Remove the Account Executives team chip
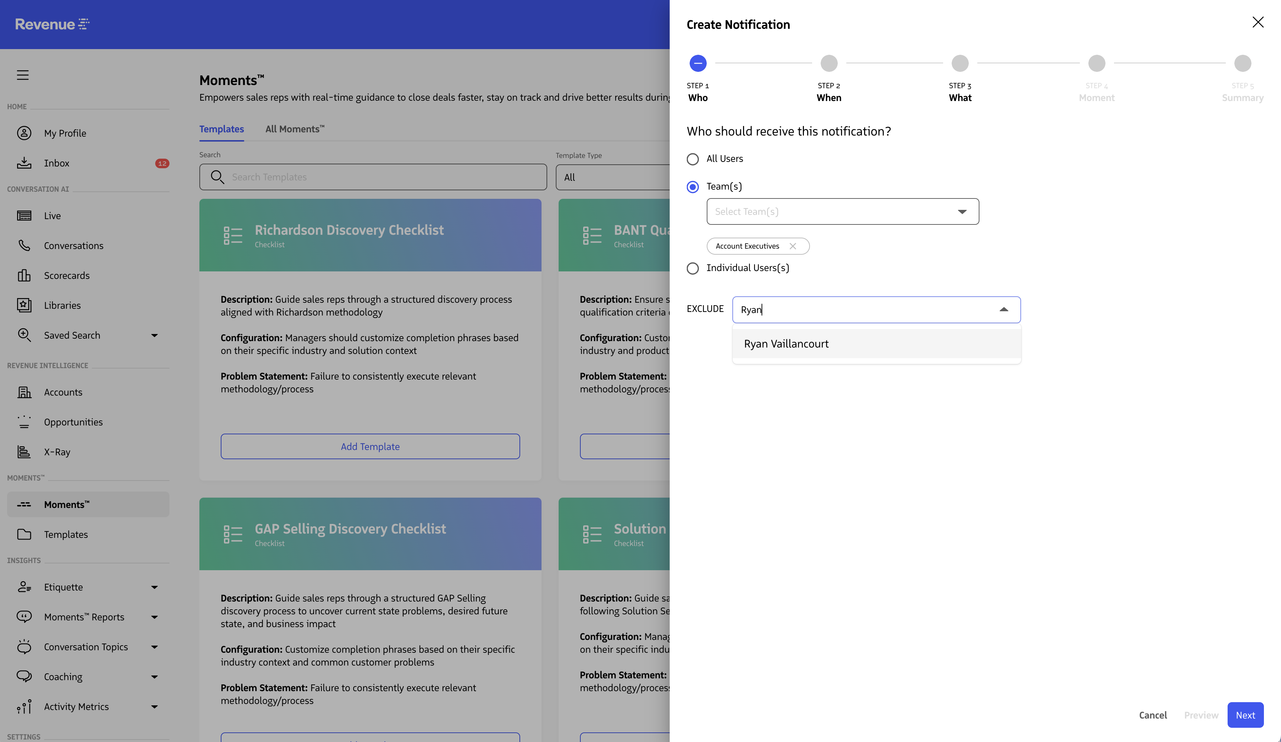1281x742 pixels. pos(793,246)
